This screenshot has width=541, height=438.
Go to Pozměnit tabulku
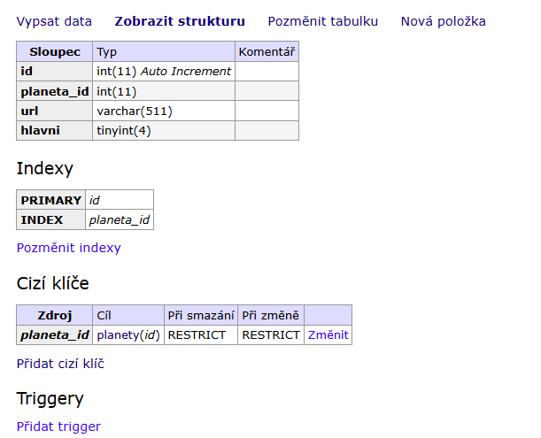(x=322, y=21)
